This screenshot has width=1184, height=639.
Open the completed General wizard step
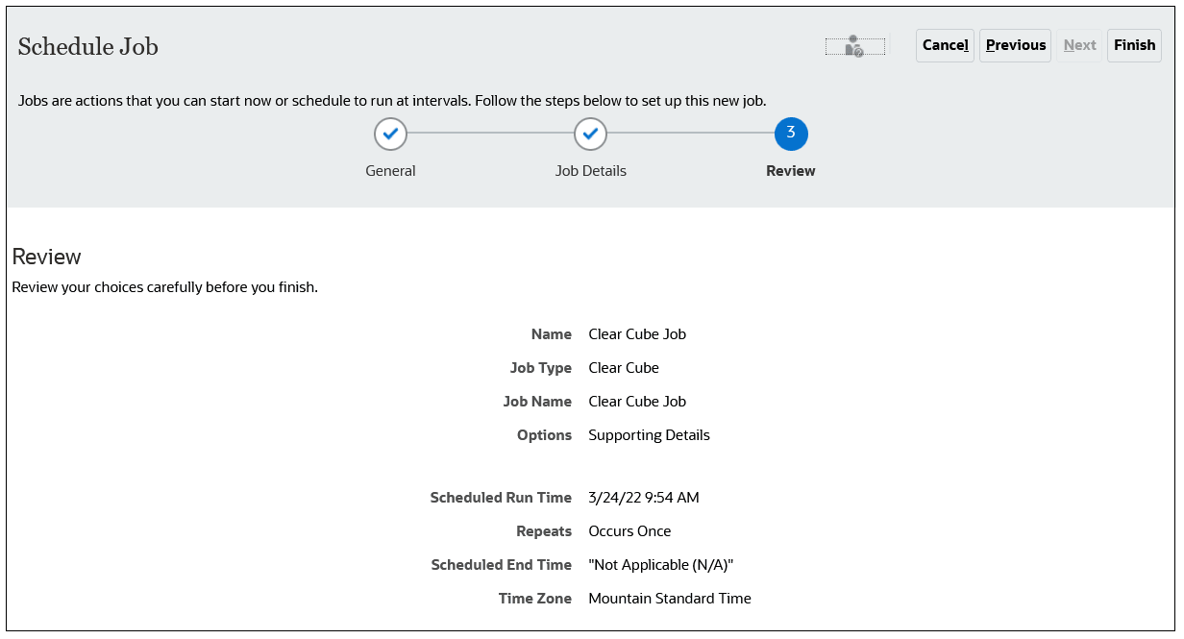pyautogui.click(x=390, y=134)
